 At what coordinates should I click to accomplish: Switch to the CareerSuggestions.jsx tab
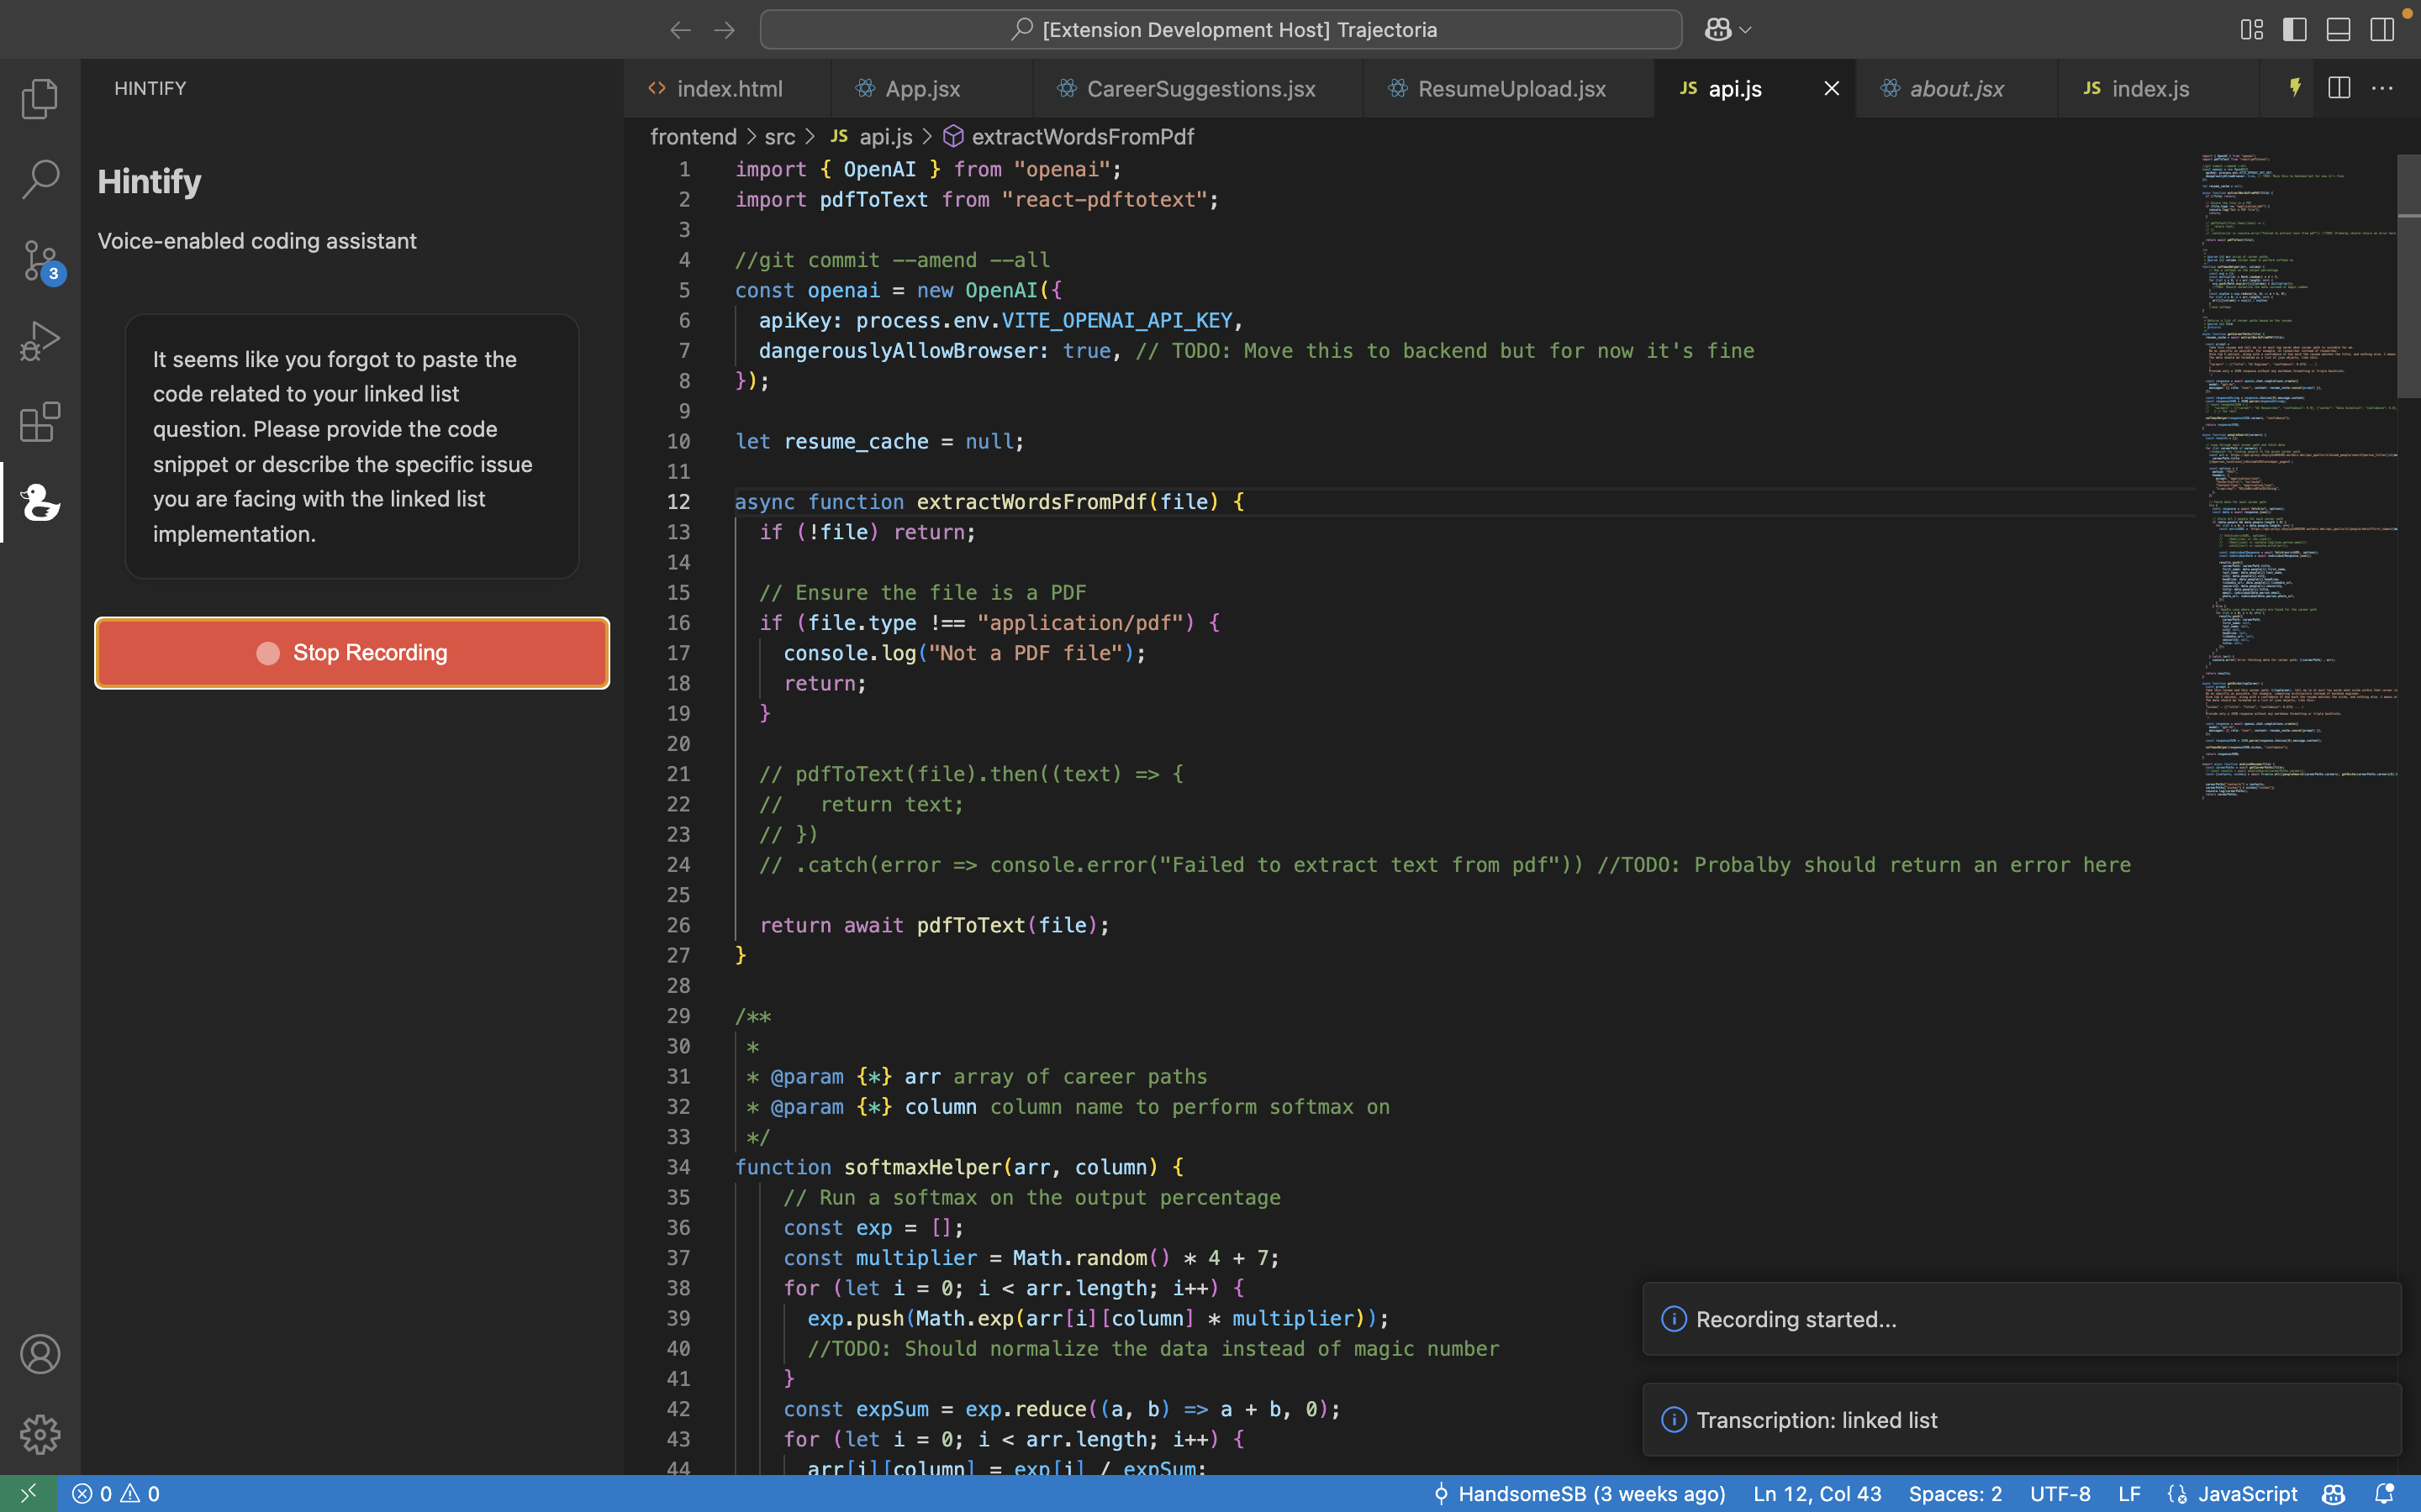[1200, 88]
